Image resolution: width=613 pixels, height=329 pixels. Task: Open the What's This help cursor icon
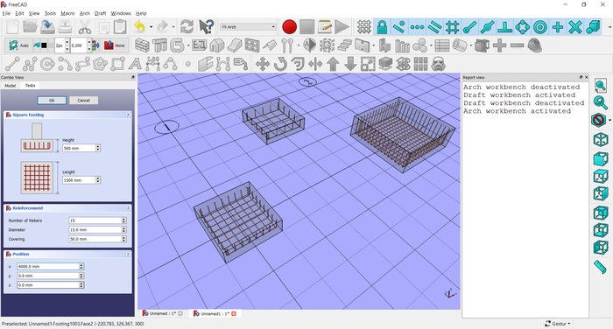tap(206, 27)
